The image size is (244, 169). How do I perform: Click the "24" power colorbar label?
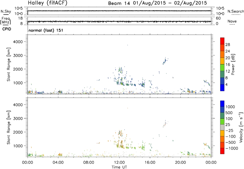pos(228,51)
